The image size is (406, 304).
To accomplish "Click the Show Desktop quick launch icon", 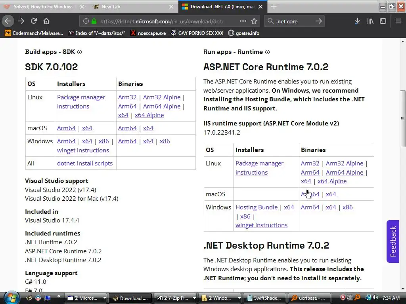I will click(48, 298).
